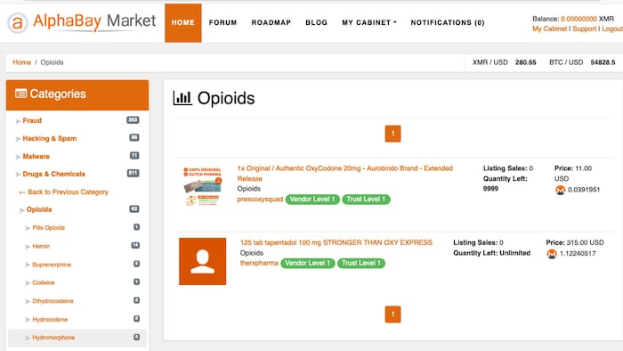
Task: Click the back arrow before Back to Previous Category
Action: pyautogui.click(x=22, y=192)
